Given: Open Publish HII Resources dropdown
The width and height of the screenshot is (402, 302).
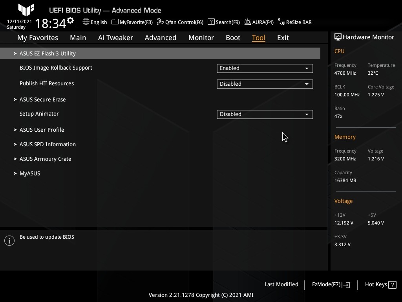Looking at the screenshot, I should (265, 84).
